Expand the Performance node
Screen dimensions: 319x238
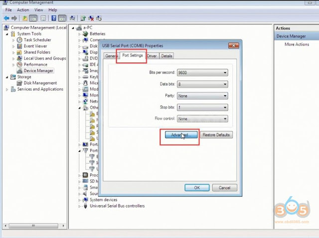click(13, 65)
